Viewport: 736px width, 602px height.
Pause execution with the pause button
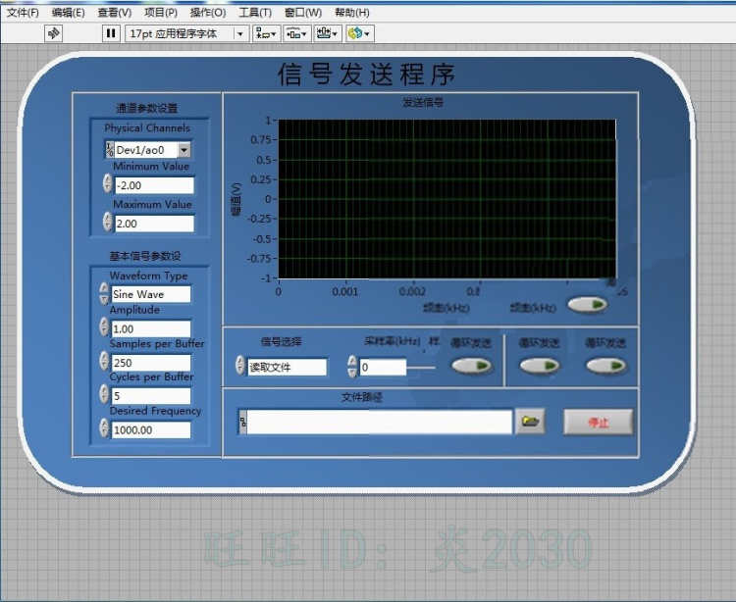[x=111, y=33]
